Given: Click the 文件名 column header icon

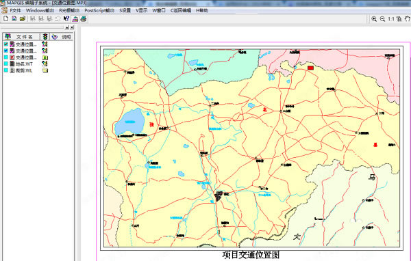Looking at the screenshot, I should tap(8, 37).
